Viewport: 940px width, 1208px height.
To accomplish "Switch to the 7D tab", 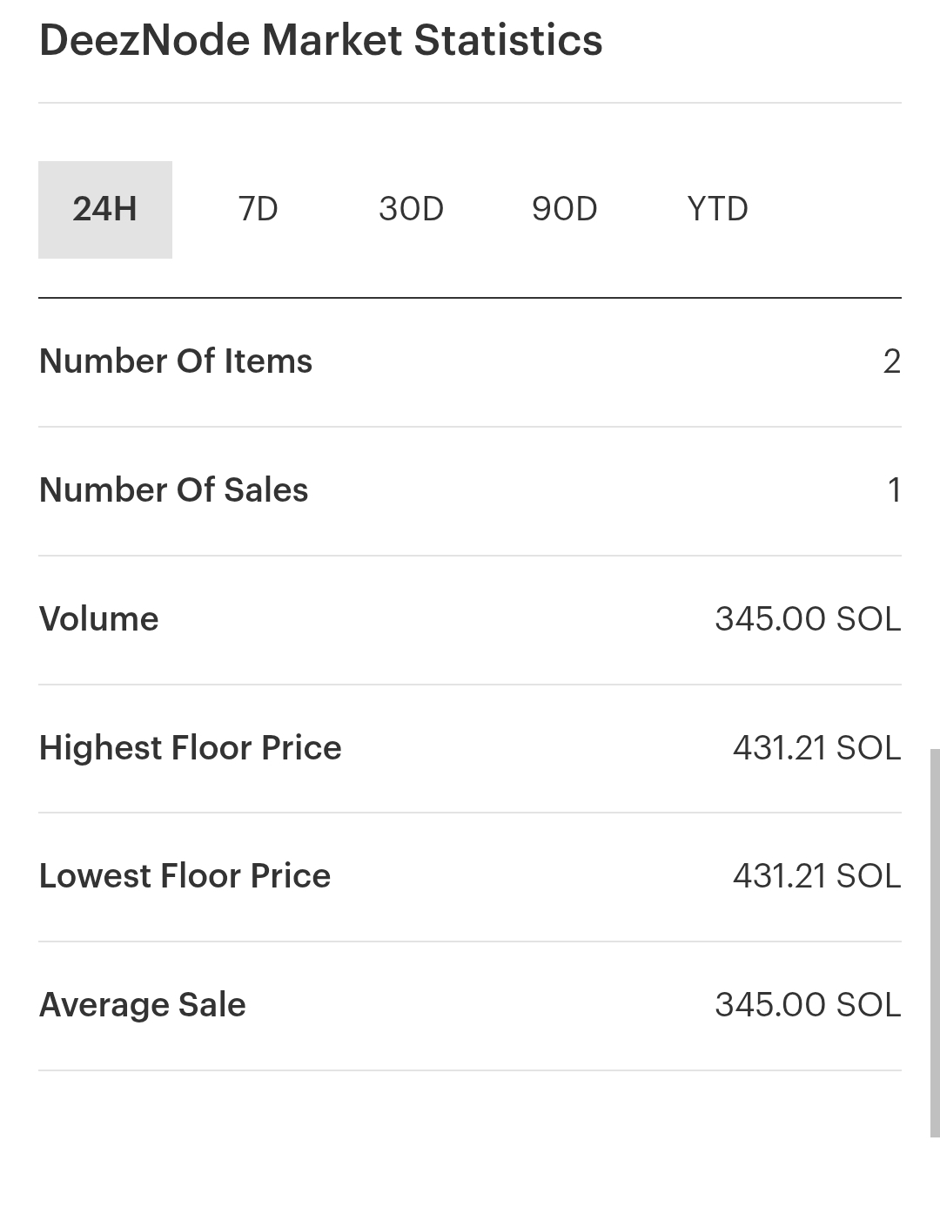I will pos(258,210).
